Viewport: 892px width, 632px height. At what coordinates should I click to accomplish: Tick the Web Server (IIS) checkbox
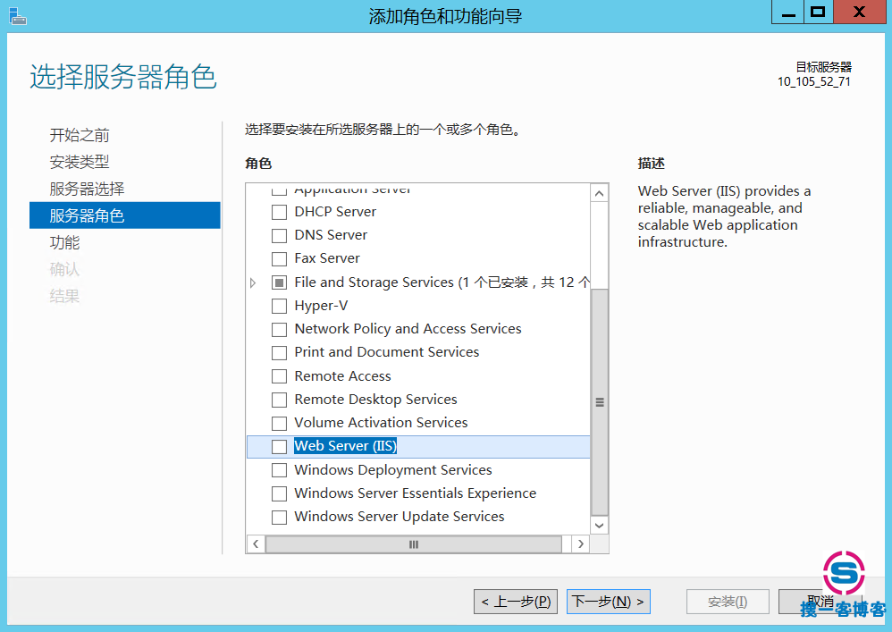(280, 446)
